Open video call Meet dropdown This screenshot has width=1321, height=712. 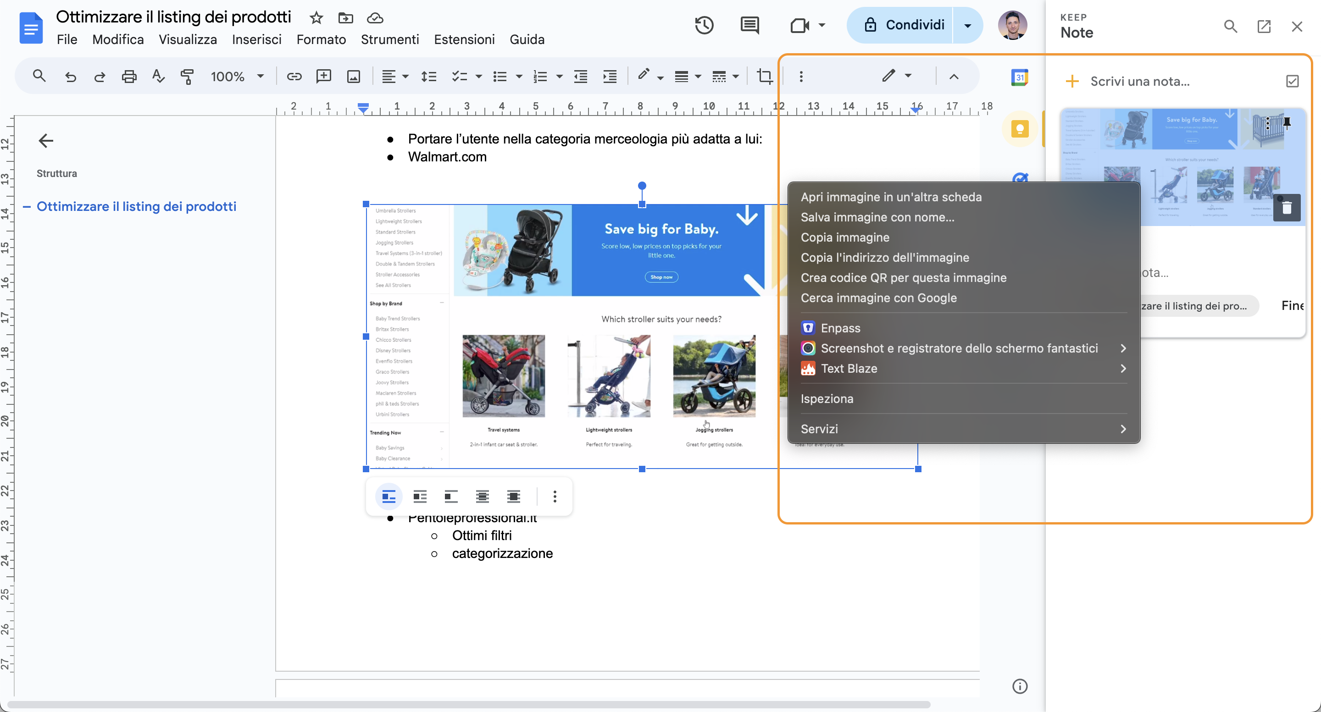(x=821, y=25)
